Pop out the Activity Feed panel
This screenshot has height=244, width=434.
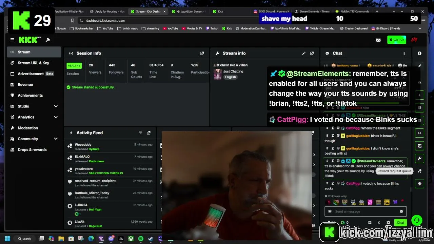pyautogui.click(x=149, y=133)
